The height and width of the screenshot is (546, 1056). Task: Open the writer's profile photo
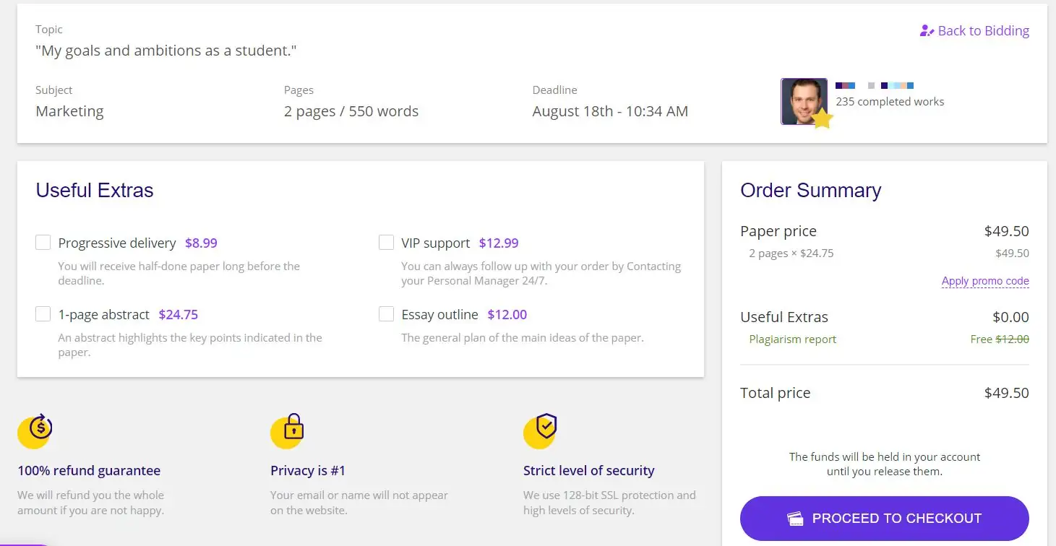(x=804, y=100)
